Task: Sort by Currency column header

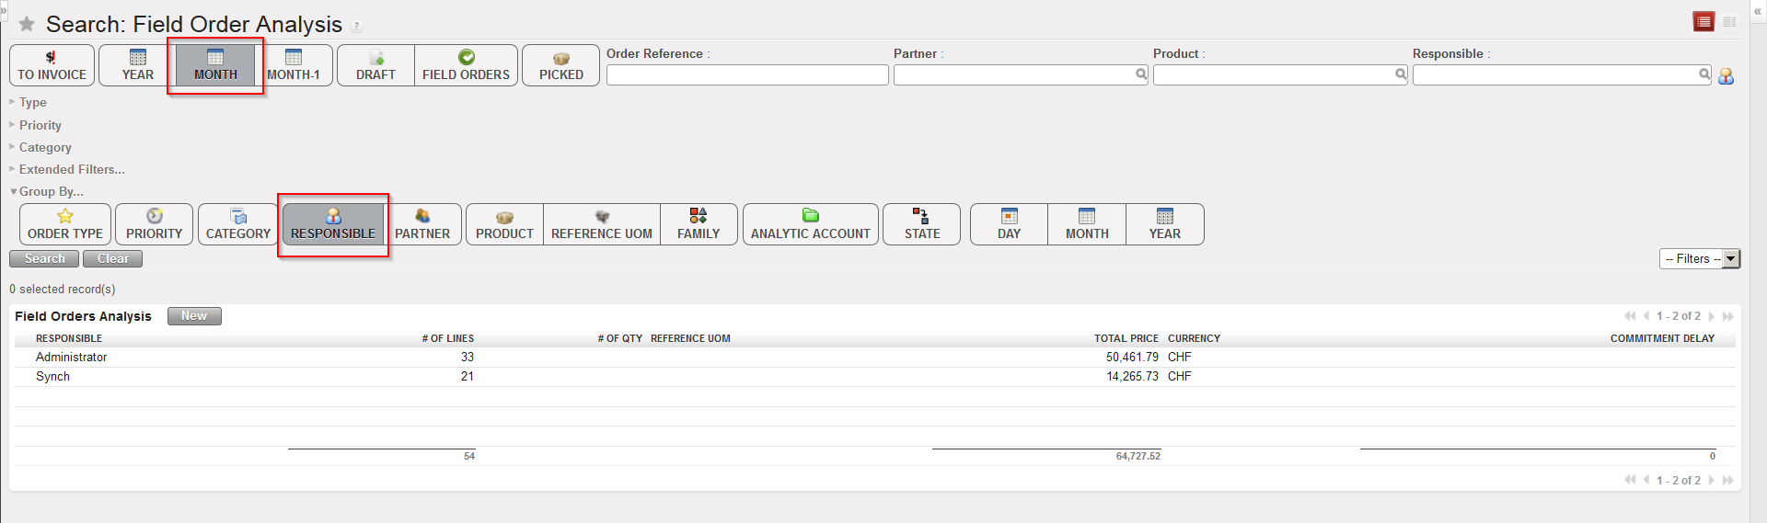Action: pos(1194,338)
